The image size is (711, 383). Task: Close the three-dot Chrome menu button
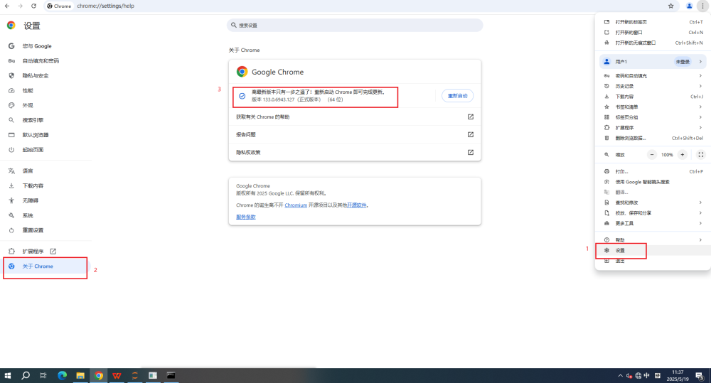(702, 6)
